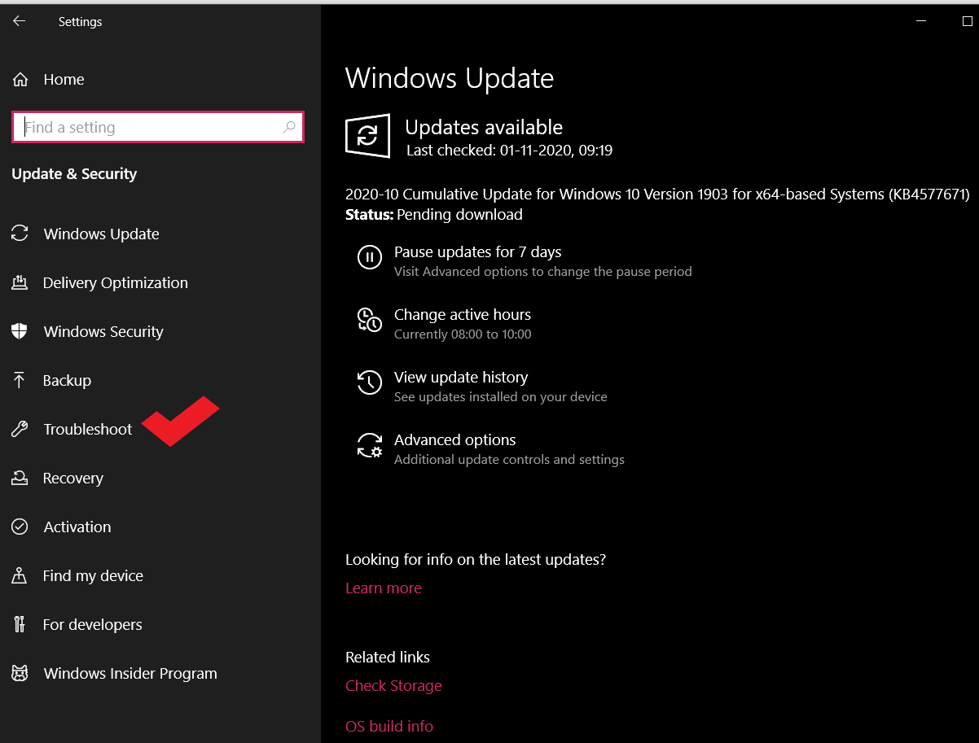Click Change active hours

pyautogui.click(x=463, y=314)
